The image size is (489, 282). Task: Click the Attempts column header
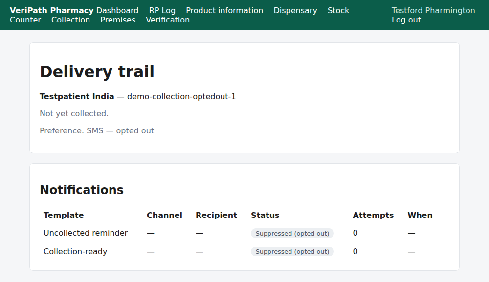point(373,216)
